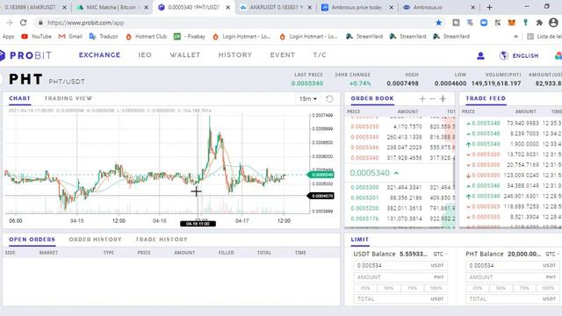Open the Hotmart Club bookmark

tap(147, 37)
